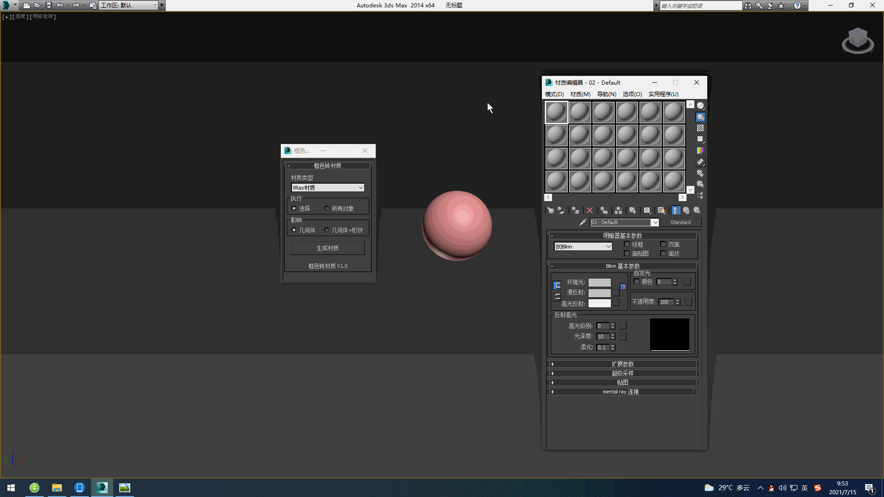Click the 生成材质 button
Viewport: 884px width, 497px height.
pos(327,248)
